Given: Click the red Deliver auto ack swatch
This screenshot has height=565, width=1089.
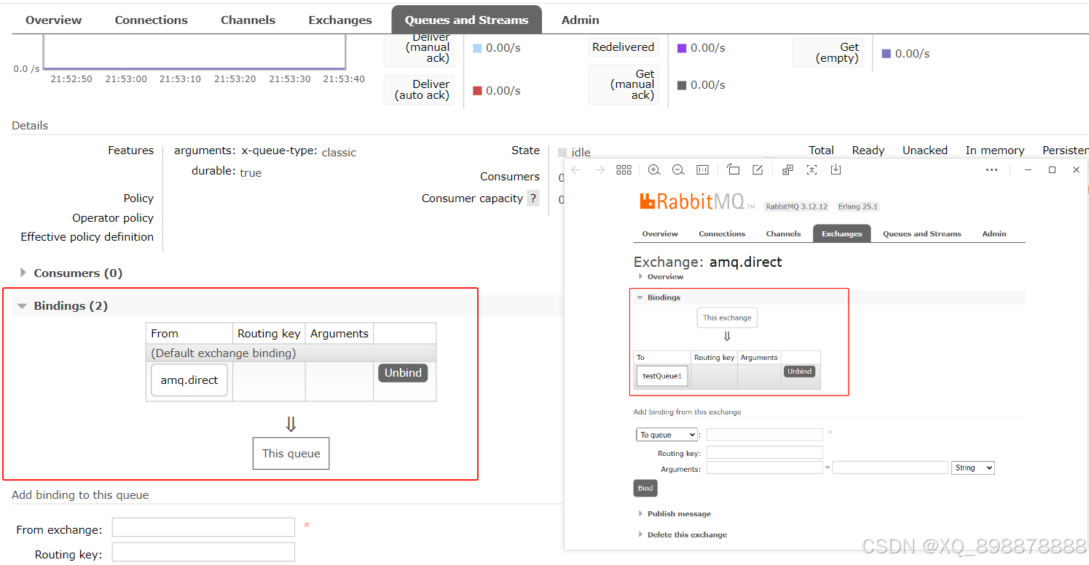Looking at the screenshot, I should point(477,91).
